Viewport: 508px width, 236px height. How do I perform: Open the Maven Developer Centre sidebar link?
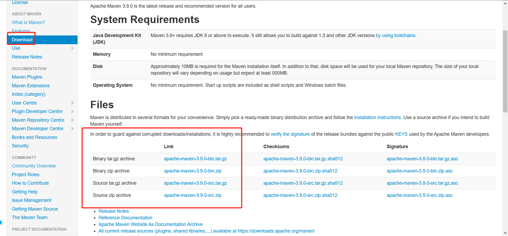point(38,129)
